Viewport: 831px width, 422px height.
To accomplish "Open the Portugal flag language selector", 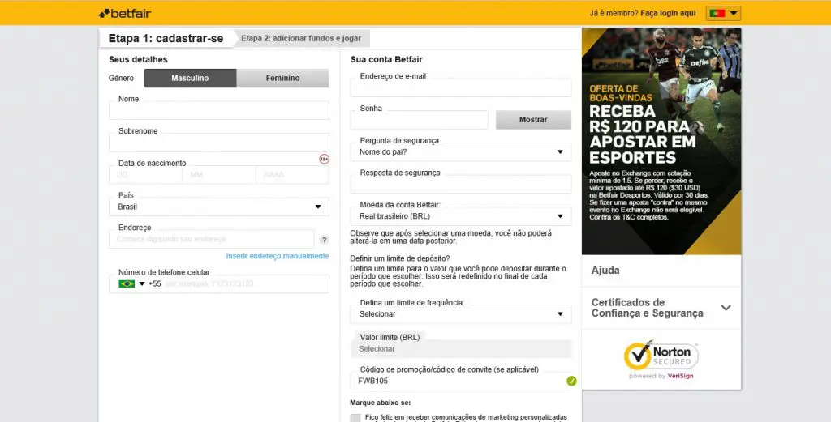I will pyautogui.click(x=723, y=13).
